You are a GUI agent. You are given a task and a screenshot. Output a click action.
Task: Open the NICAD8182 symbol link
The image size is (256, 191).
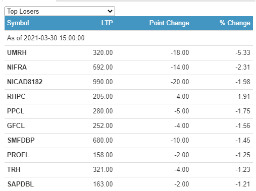click(25, 82)
